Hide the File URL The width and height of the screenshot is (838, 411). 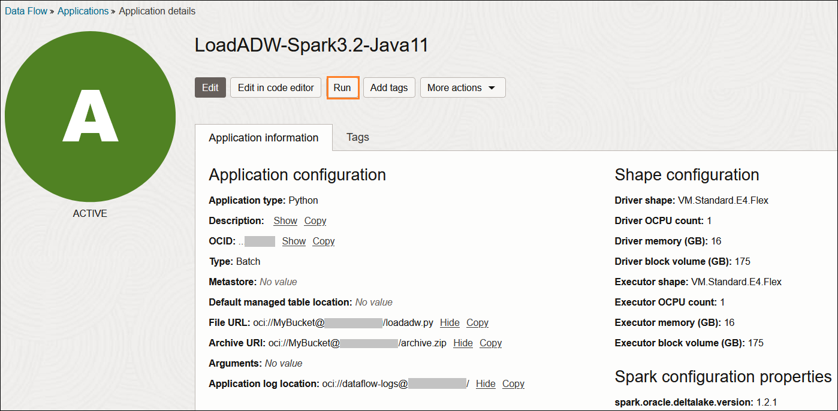(450, 322)
